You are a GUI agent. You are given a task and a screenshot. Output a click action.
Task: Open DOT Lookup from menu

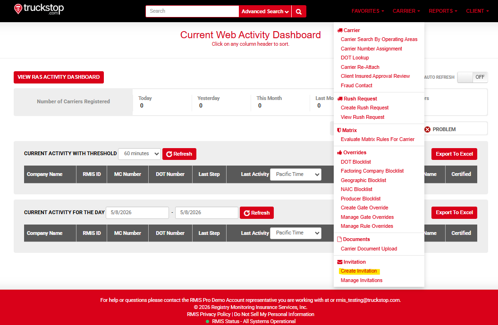pyautogui.click(x=355, y=58)
